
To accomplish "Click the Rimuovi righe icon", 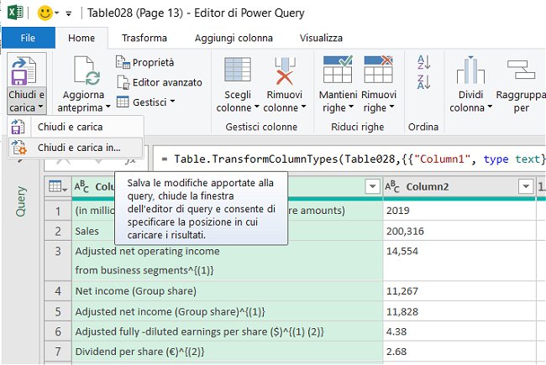I will click(379, 70).
